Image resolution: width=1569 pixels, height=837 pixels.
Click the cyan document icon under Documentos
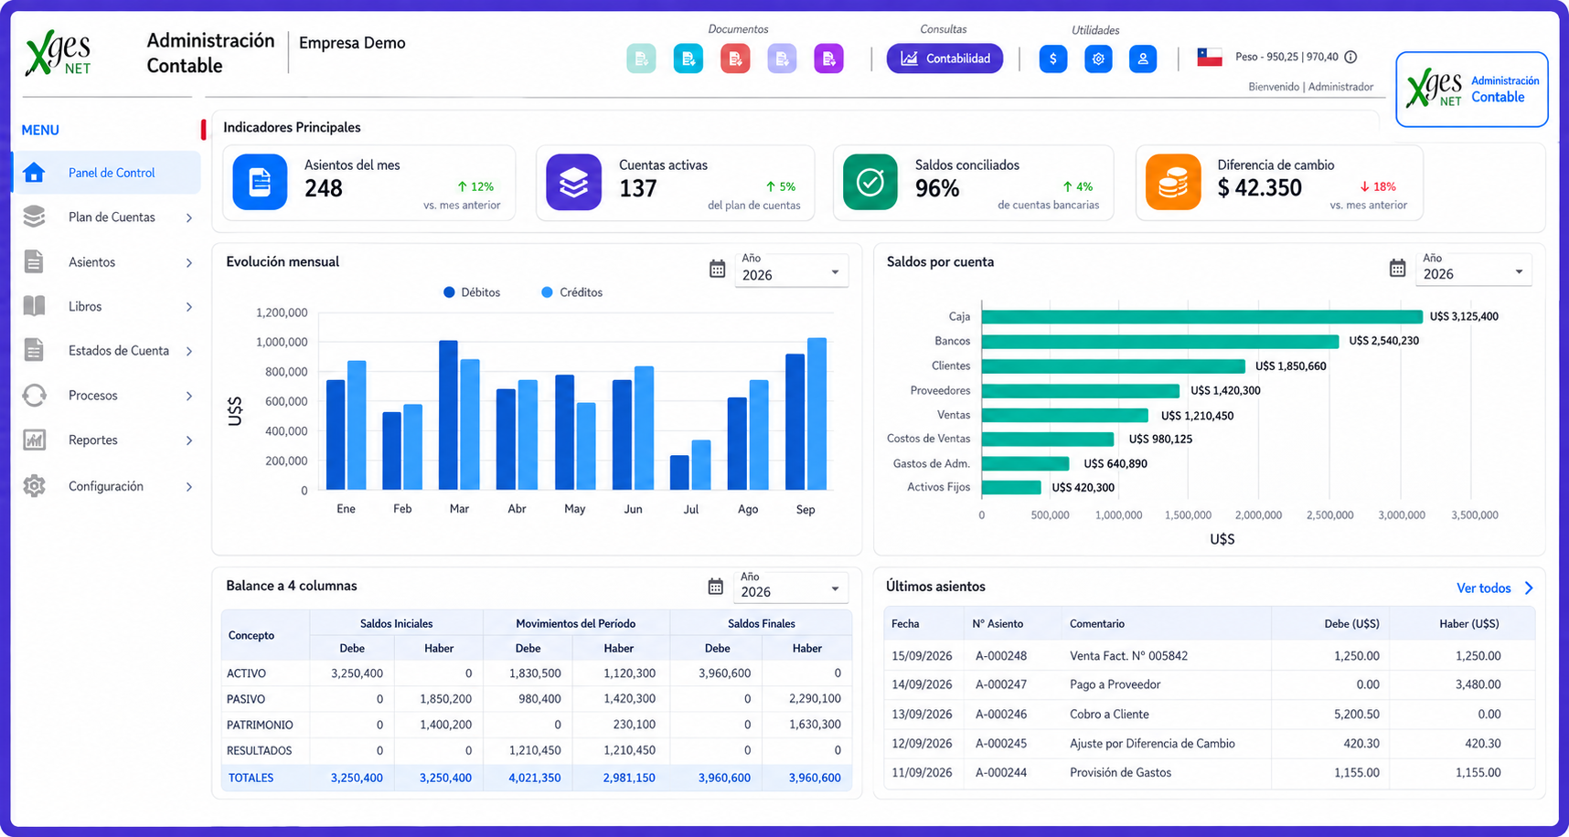(x=688, y=58)
